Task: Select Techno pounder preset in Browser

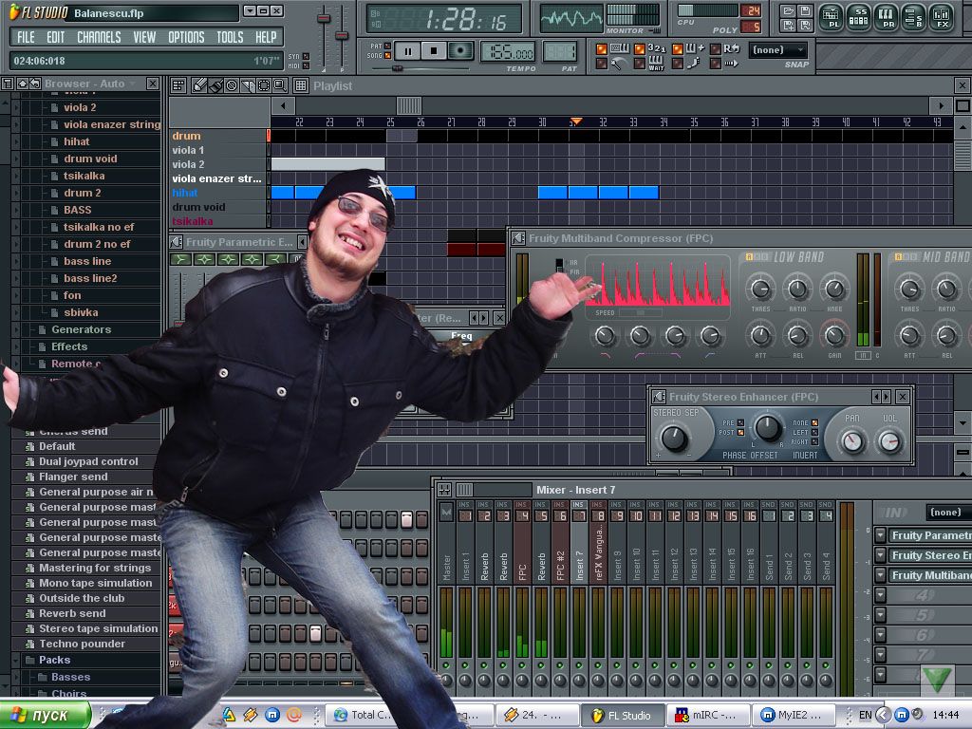Action: [x=82, y=644]
